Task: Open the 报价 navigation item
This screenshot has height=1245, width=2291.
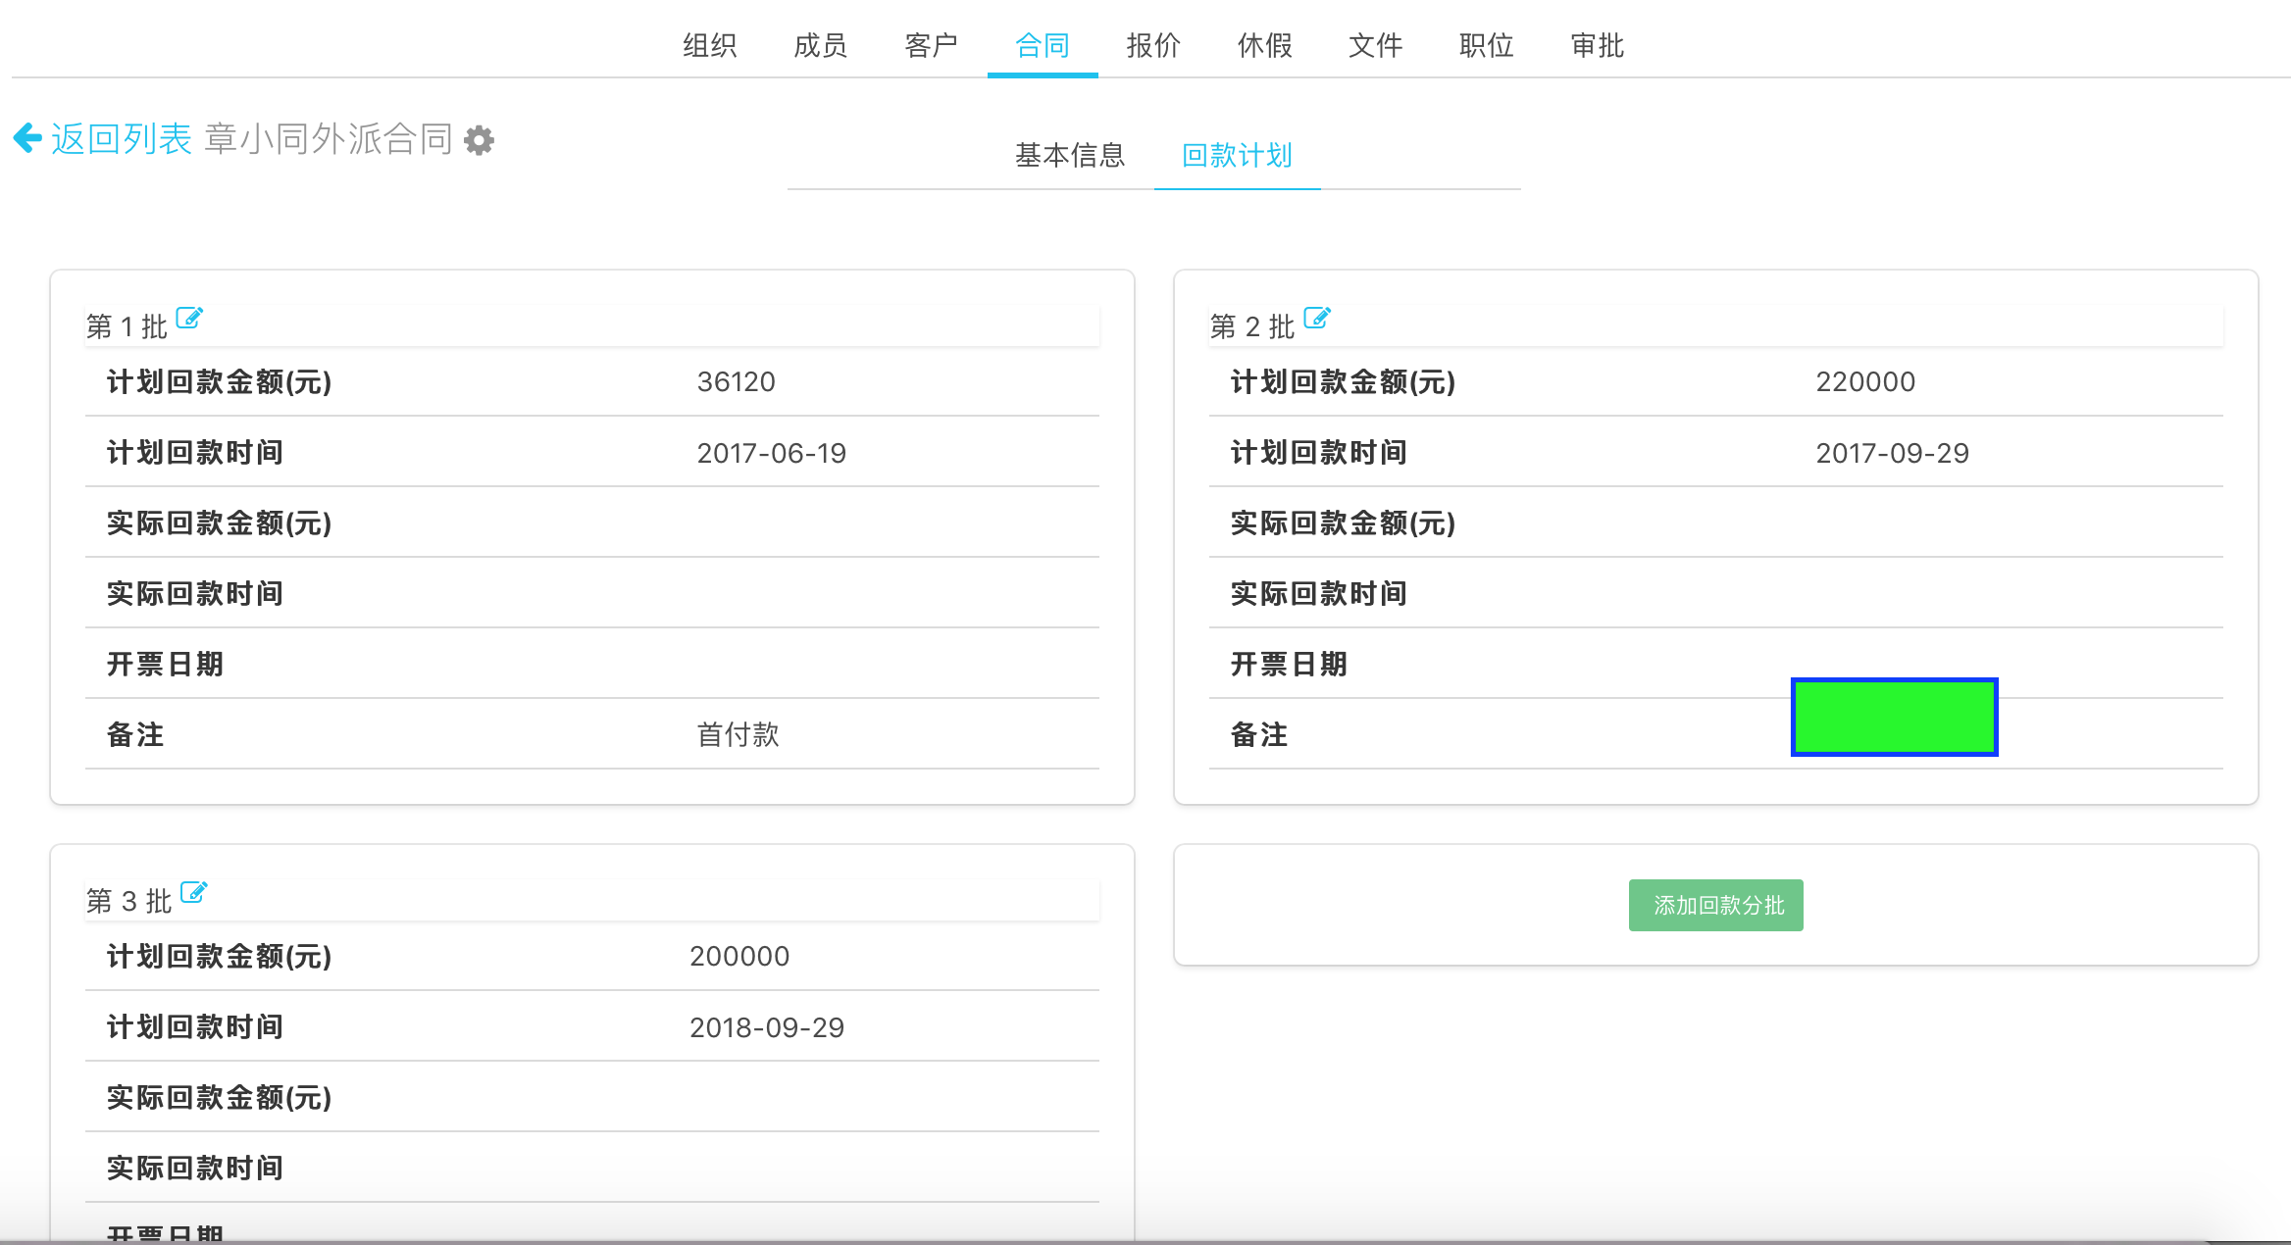Action: pos(1153,45)
